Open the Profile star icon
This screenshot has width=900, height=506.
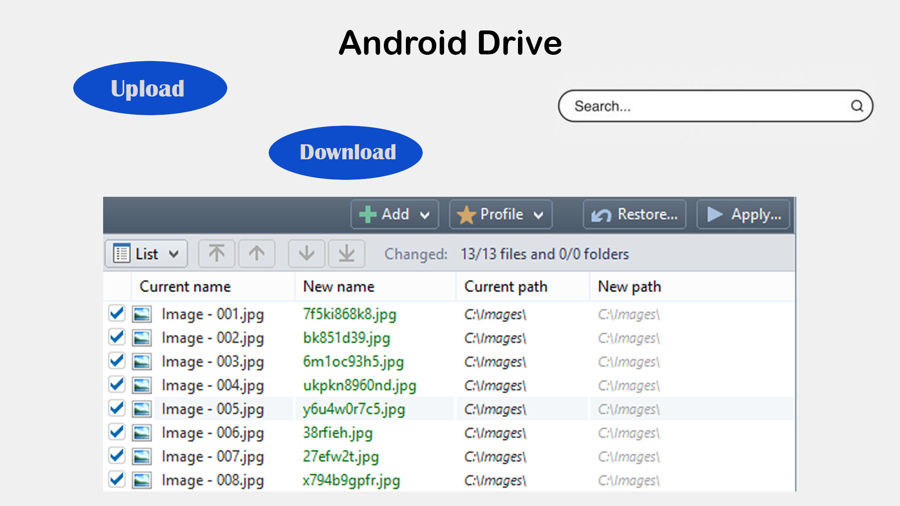coord(467,214)
